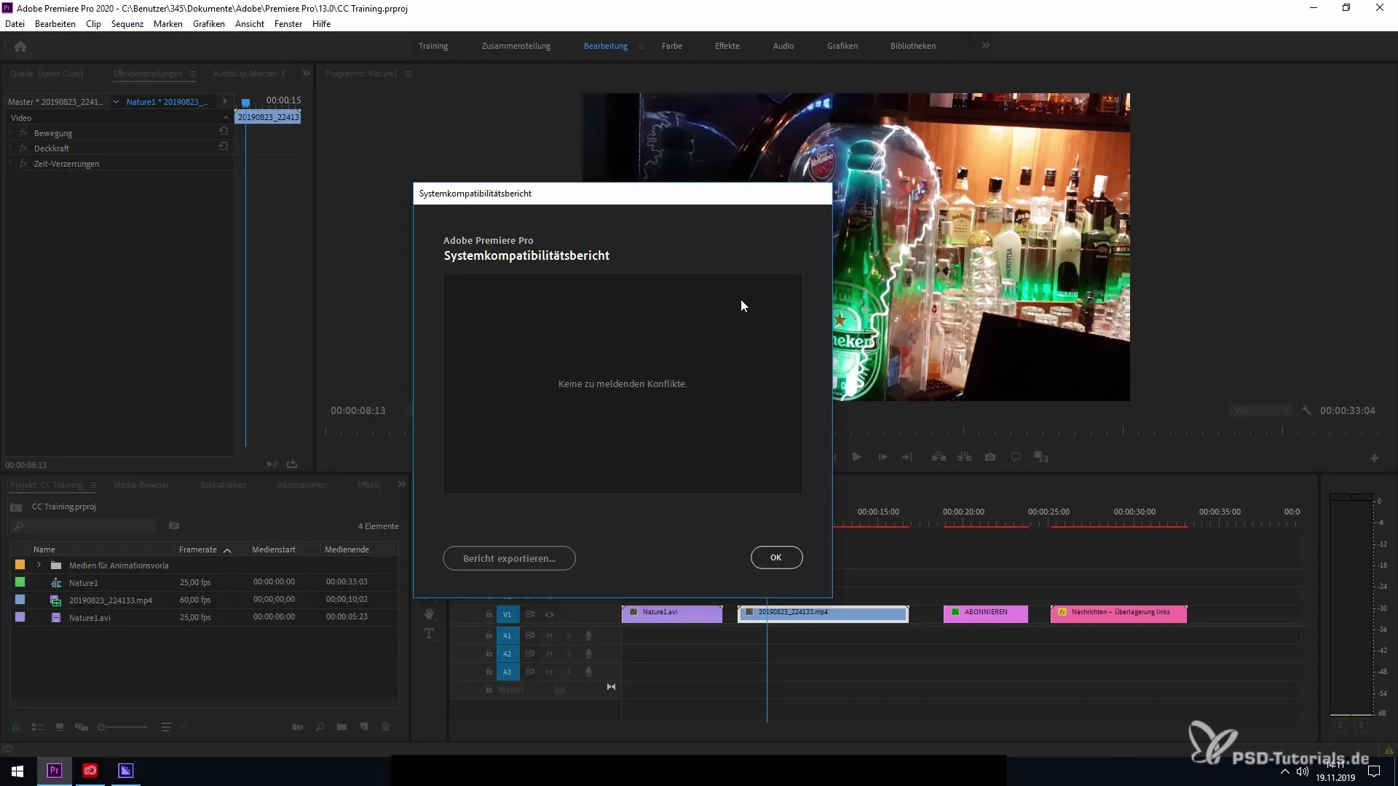Image resolution: width=1398 pixels, height=786 pixels.
Task: Click the orange label swatch of the Medien bin
Action: tap(20, 565)
